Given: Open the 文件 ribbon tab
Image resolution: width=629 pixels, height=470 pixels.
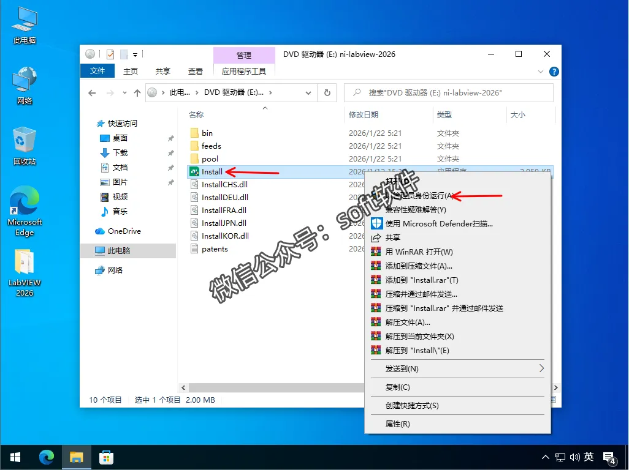Looking at the screenshot, I should tap(97, 71).
